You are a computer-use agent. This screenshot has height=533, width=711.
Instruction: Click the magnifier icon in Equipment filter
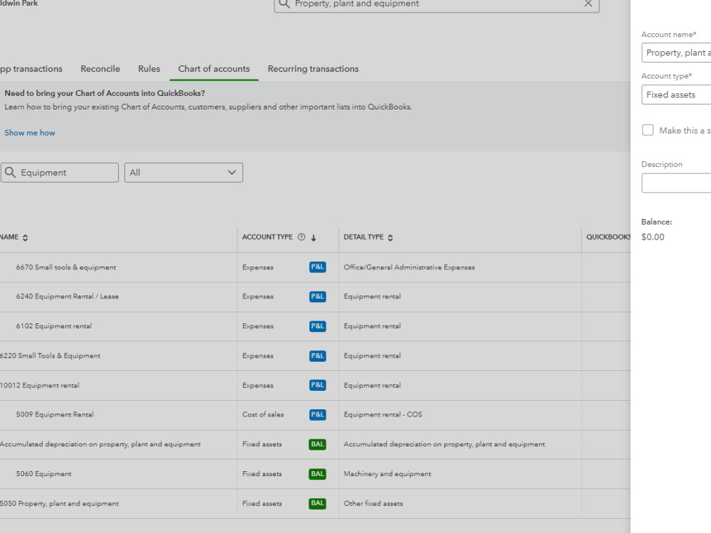(x=11, y=173)
